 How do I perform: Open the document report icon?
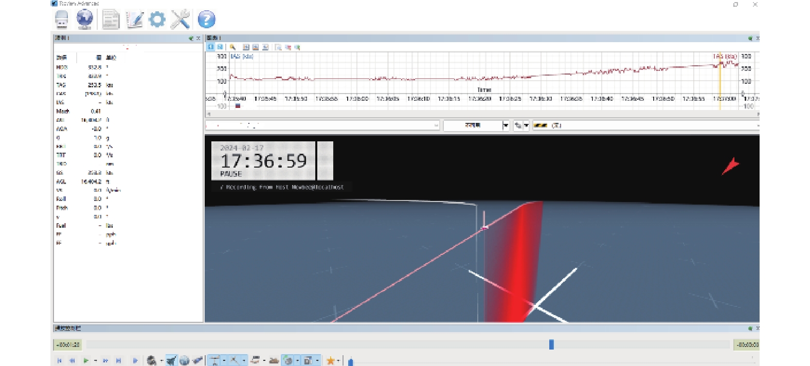111,20
